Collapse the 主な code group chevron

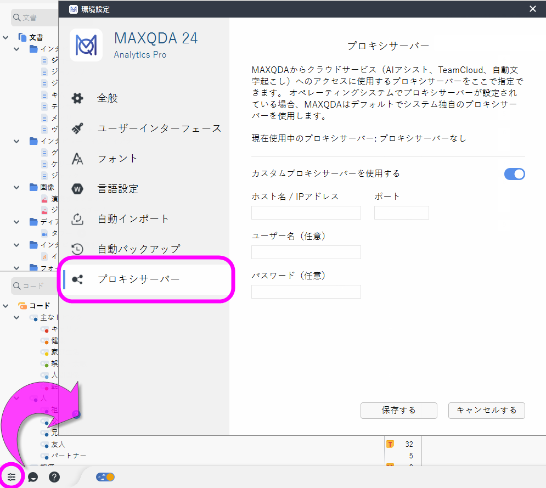pos(16,317)
